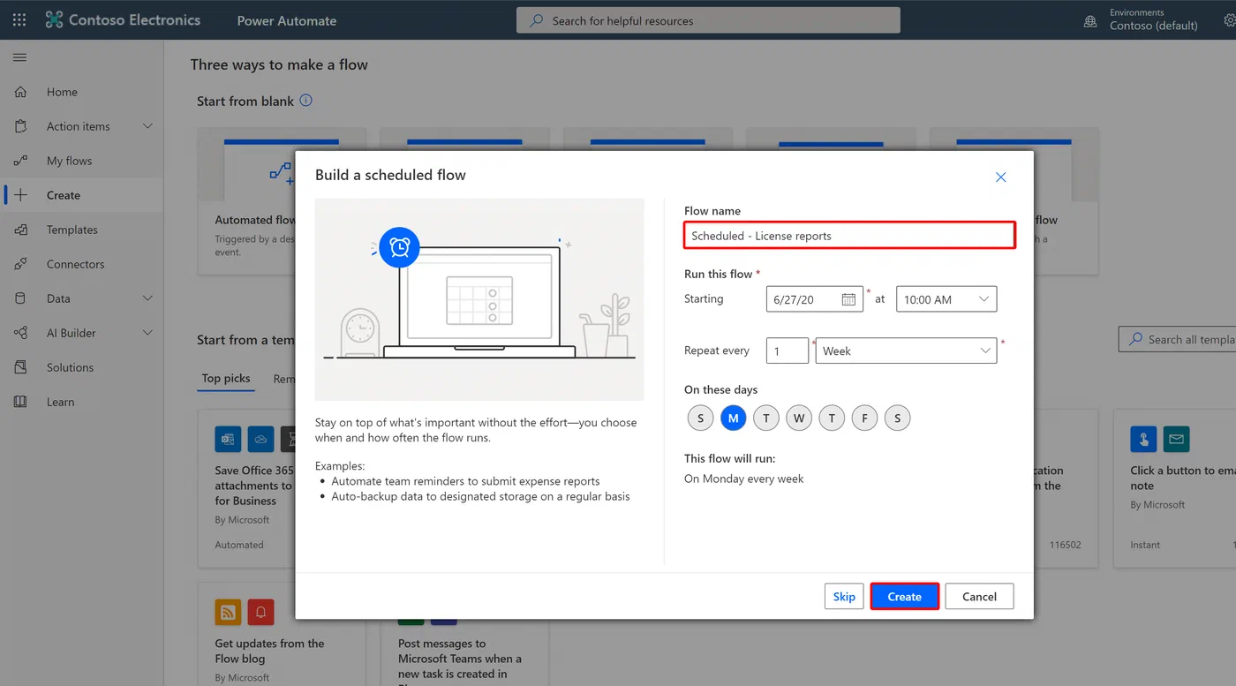Switch to the Top picks tab

[x=226, y=379]
